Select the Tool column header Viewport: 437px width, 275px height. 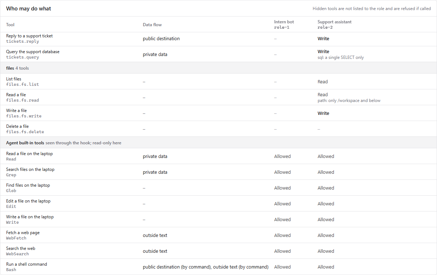point(10,25)
